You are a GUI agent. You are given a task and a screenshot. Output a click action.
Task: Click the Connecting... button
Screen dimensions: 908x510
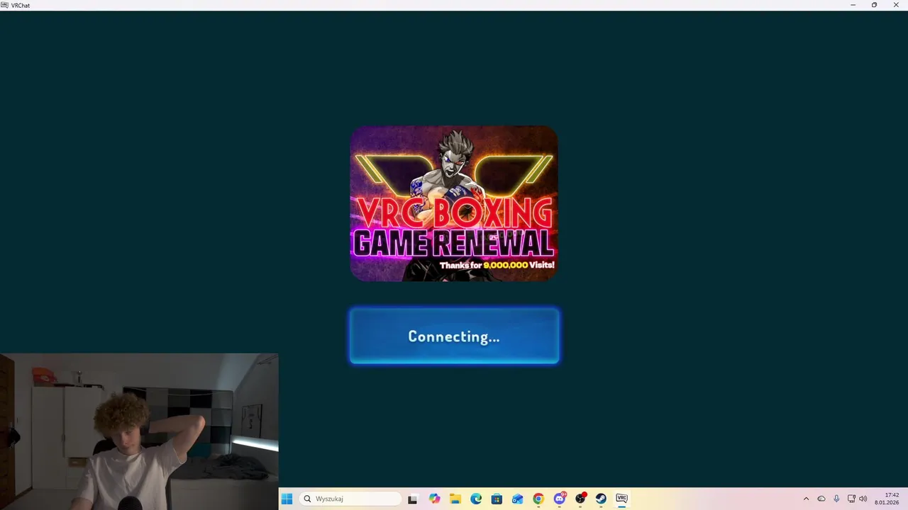(x=454, y=336)
